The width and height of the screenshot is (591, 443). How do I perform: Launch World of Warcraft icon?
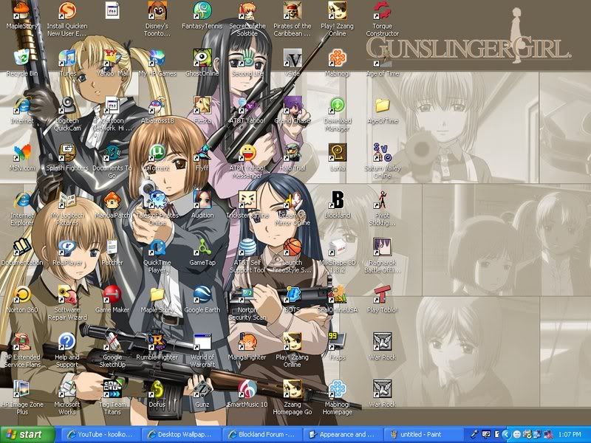202,342
